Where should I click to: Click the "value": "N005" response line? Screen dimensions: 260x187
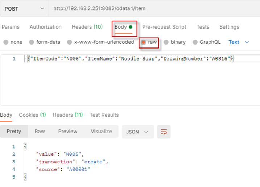(x=60, y=154)
